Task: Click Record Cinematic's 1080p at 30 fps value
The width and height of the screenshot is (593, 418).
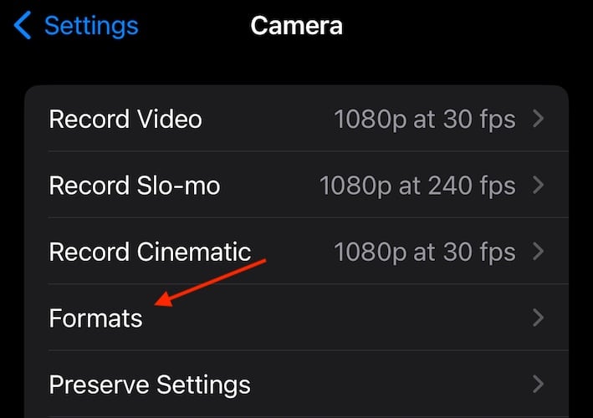Action: [424, 251]
